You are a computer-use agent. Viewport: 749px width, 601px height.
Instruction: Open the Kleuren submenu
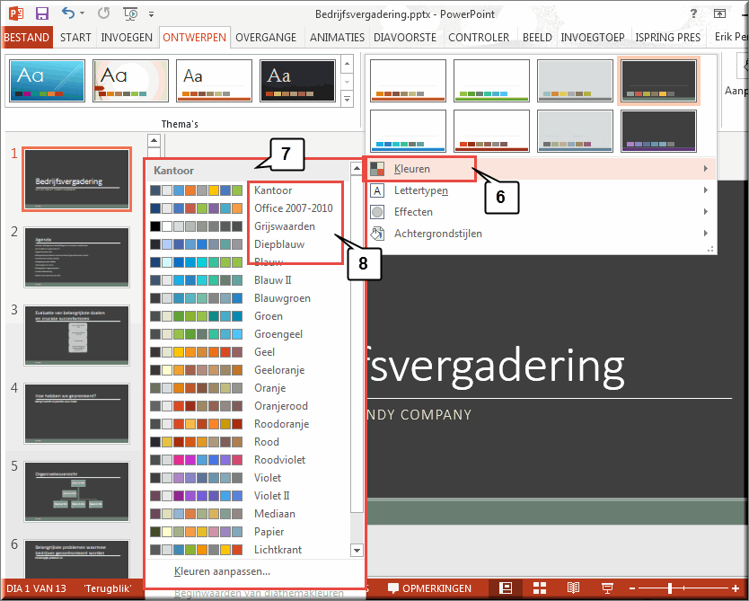541,169
